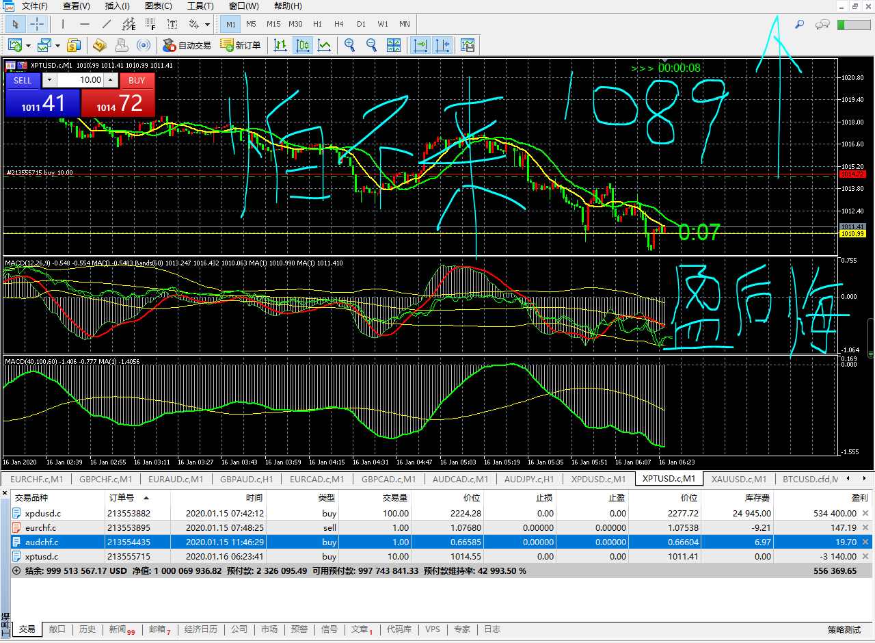This screenshot has width=875, height=643.
Task: Close the xpdusd.c position with X
Action: [x=865, y=513]
